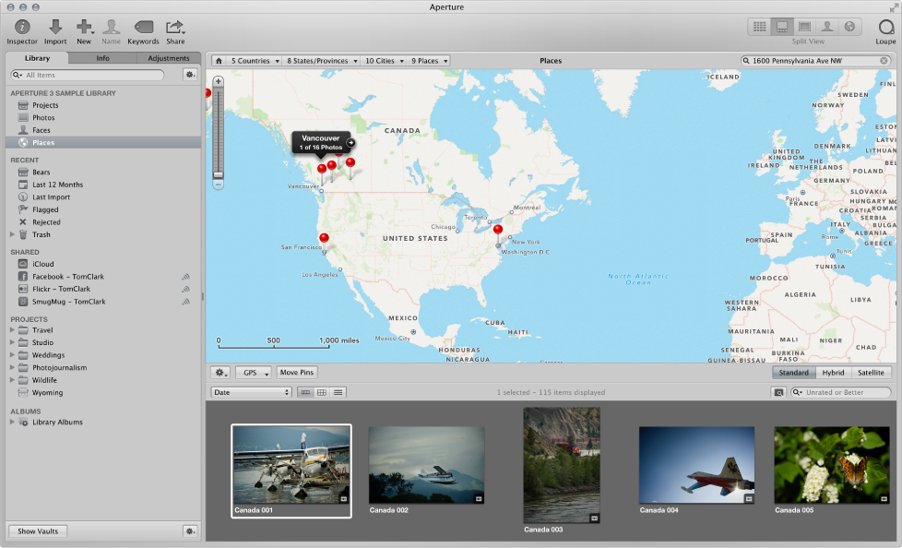
Task: Switch to Faces view icon in toolbar
Action: (x=828, y=26)
